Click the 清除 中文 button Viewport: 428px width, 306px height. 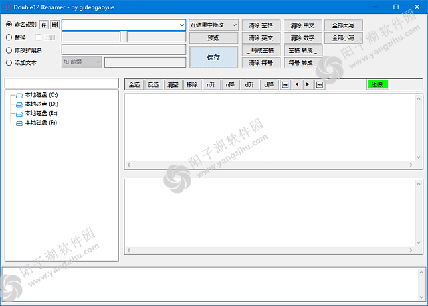[302, 25]
